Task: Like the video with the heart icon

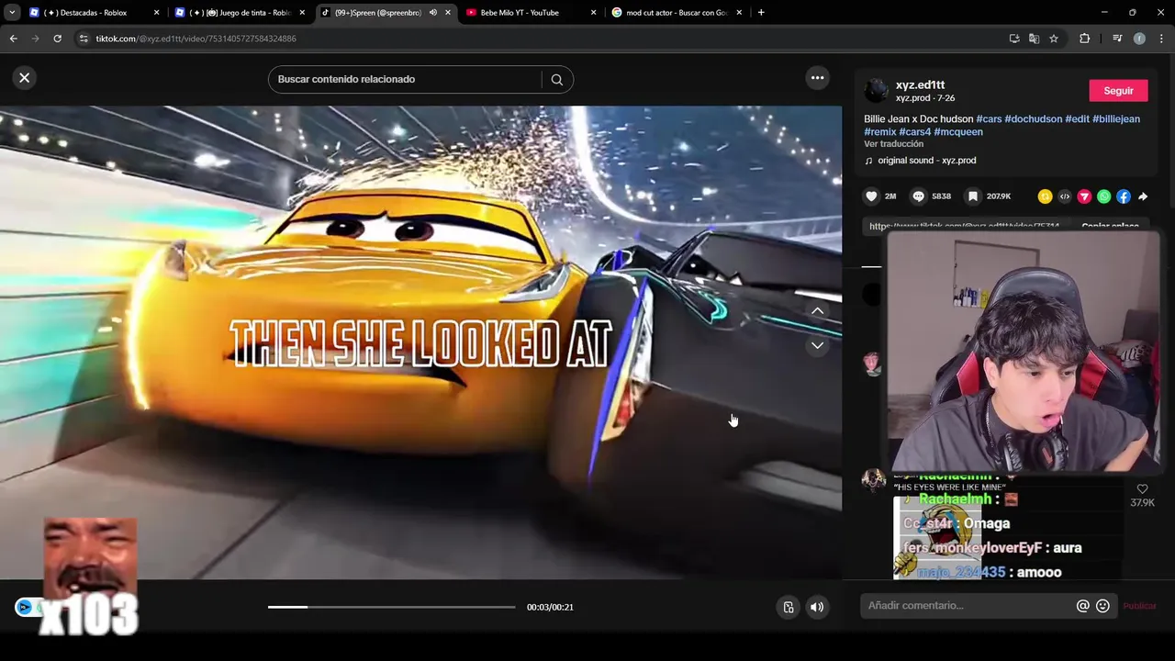Action: (872, 196)
